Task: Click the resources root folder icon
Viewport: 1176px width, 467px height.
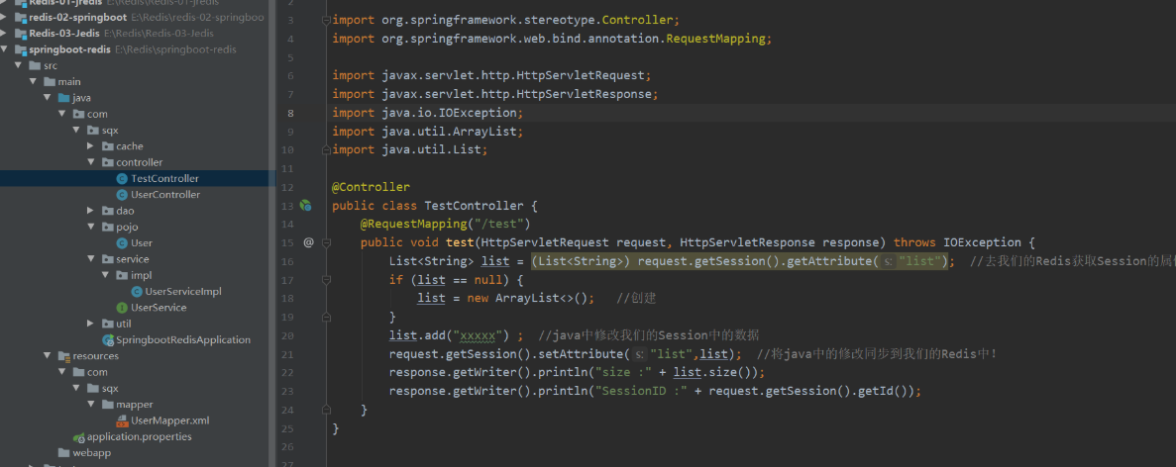Action: (x=64, y=356)
